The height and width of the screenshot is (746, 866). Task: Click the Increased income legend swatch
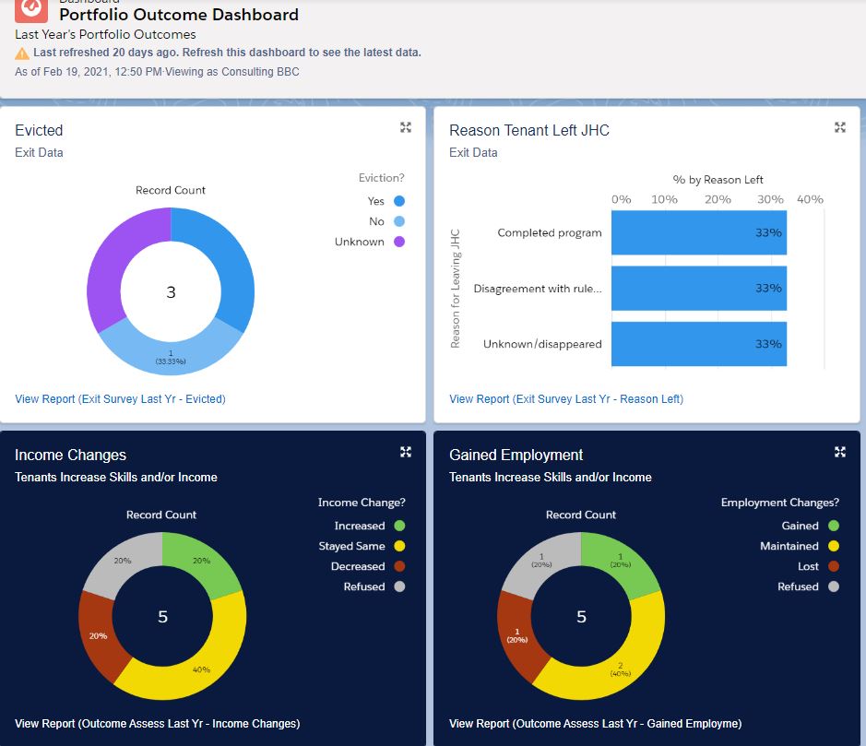pos(399,526)
